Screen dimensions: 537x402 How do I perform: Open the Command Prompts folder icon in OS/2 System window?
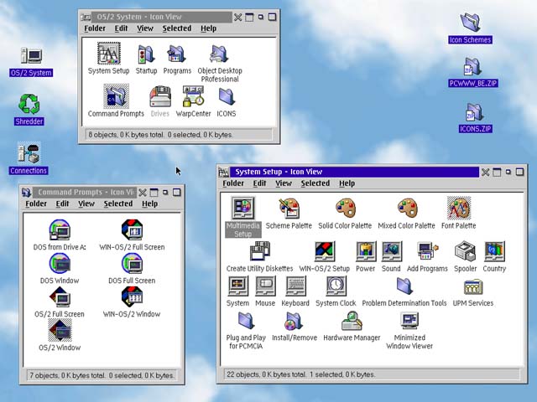[117, 96]
